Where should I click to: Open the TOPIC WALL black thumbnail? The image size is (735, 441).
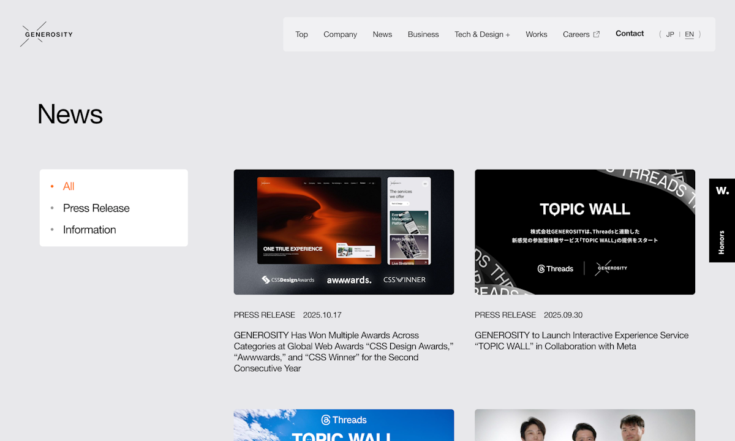pyautogui.click(x=585, y=232)
